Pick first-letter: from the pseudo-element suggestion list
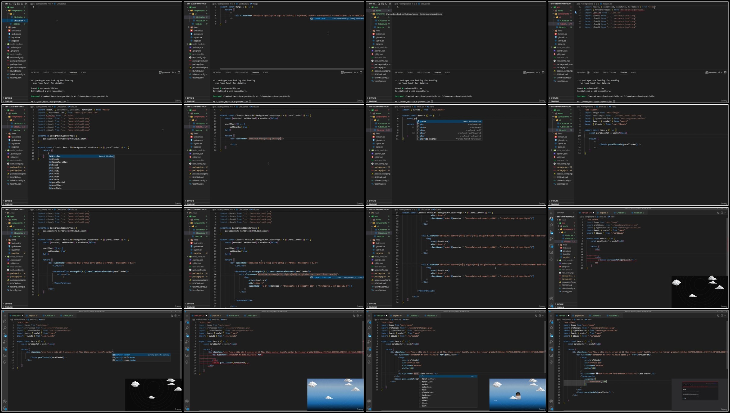 448,379
